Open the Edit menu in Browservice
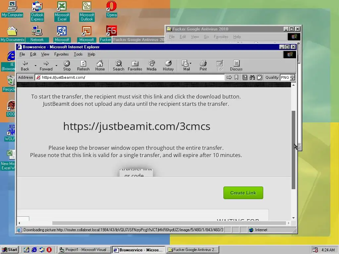 33,54
